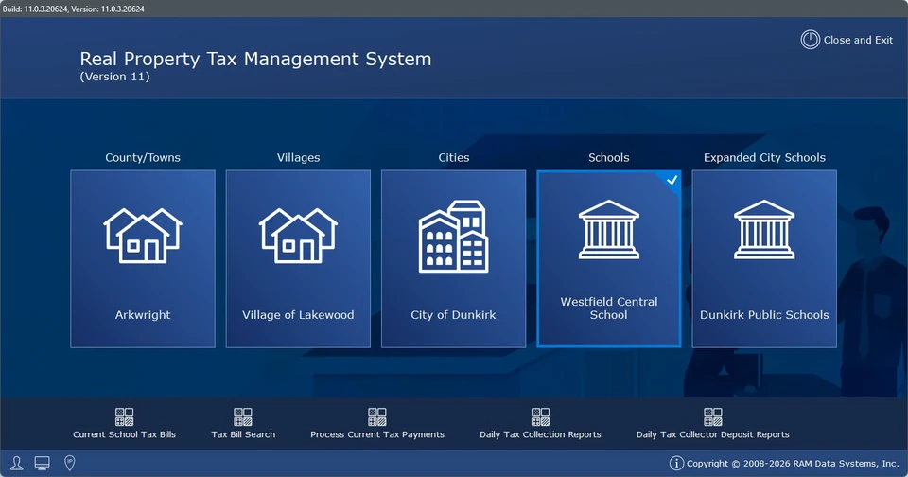
Task: Click the computer monitor icon in status bar
Action: (43, 463)
